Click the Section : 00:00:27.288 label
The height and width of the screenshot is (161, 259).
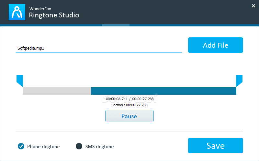click(x=129, y=105)
